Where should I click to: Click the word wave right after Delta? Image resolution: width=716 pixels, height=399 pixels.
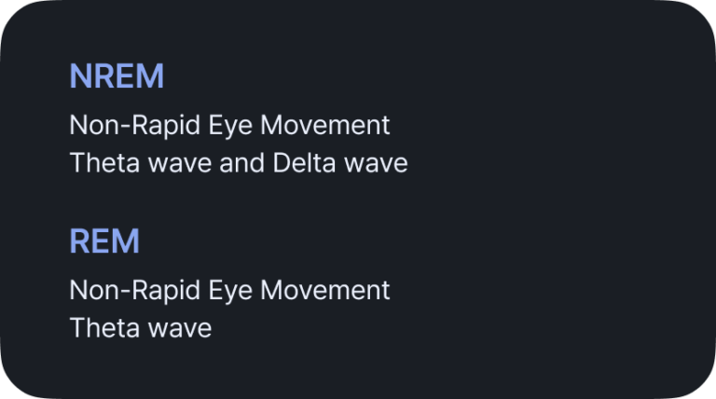point(376,164)
